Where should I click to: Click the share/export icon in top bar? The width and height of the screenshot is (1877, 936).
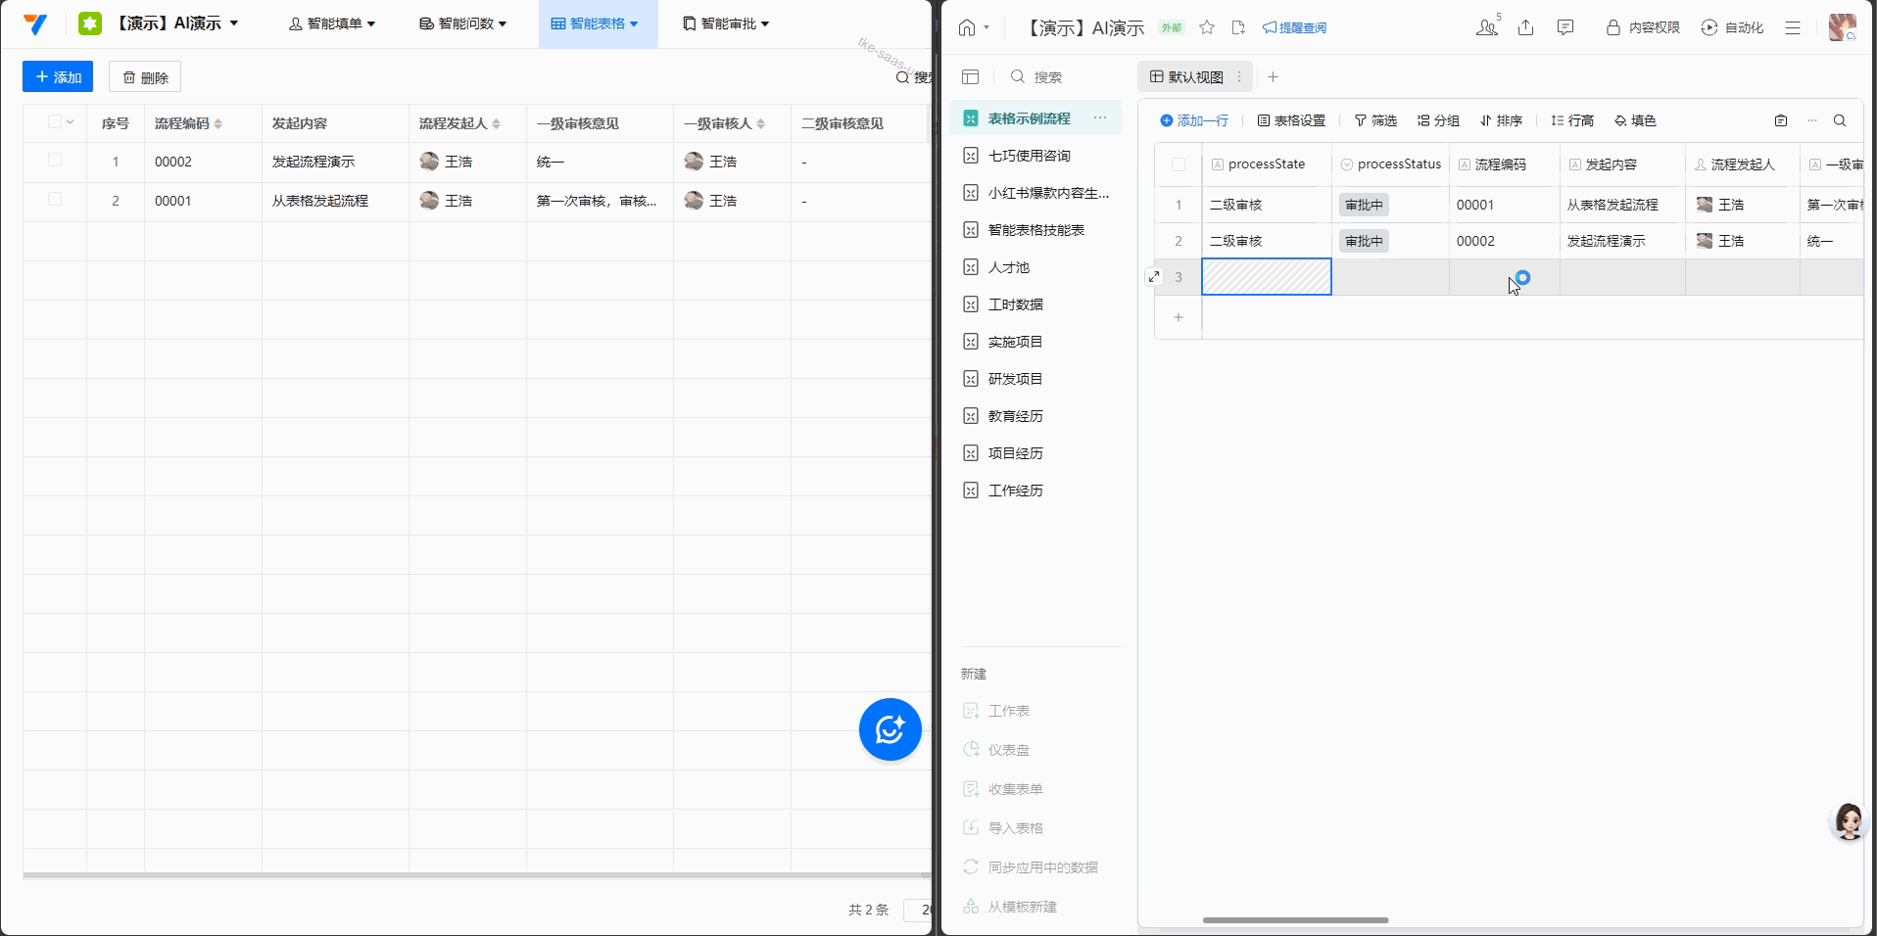coord(1525,27)
